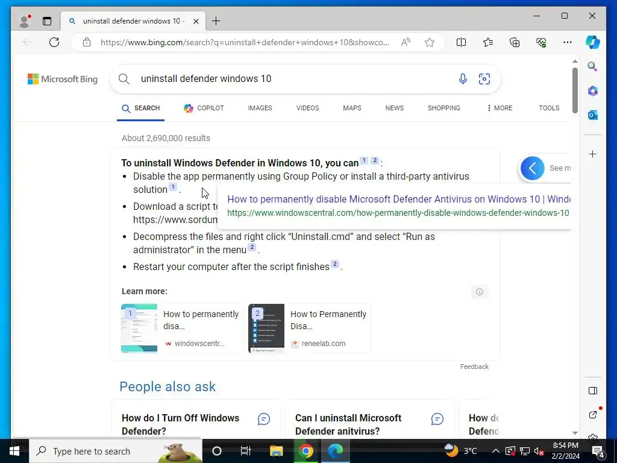
Task: Click the blue back arrow circle button
Action: [x=533, y=168]
